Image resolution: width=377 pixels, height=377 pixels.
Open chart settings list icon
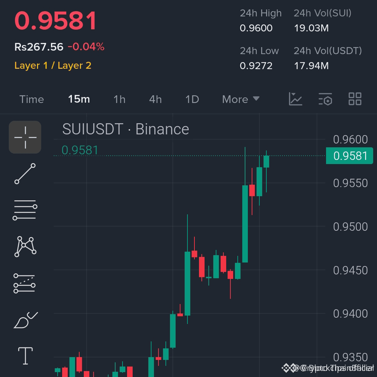pos(325,99)
